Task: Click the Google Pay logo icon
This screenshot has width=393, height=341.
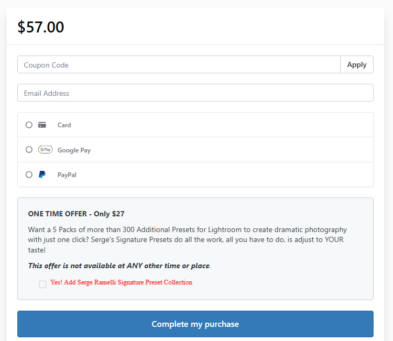Action: 45,150
